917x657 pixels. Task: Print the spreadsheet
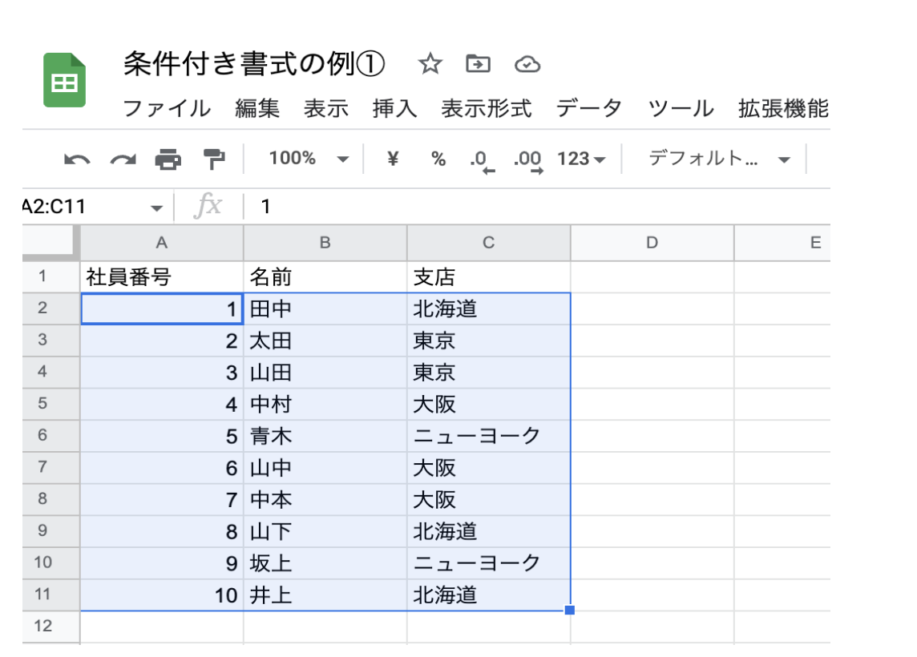[x=168, y=159]
